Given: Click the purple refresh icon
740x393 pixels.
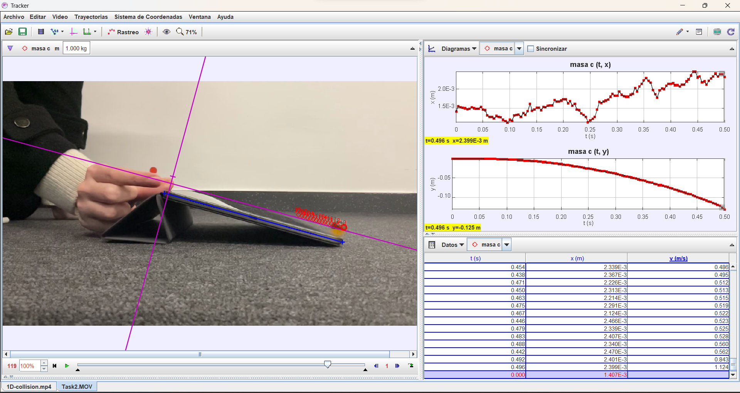Looking at the screenshot, I should (731, 32).
